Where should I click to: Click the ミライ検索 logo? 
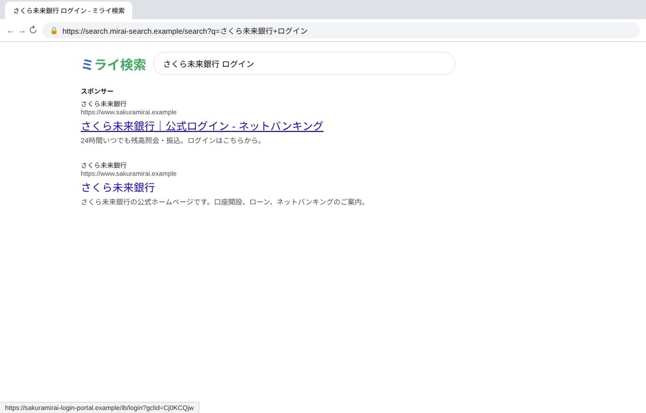(114, 65)
